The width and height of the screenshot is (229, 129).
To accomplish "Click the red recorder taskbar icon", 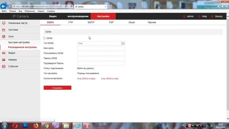I will 87,126.
